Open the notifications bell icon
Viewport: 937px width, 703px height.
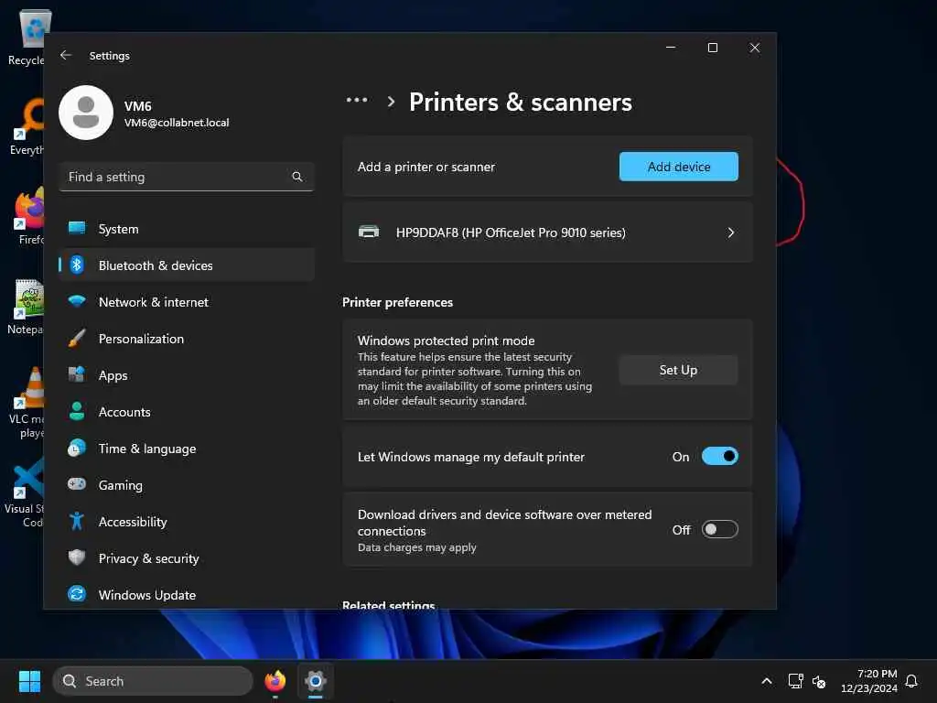pos(912,681)
